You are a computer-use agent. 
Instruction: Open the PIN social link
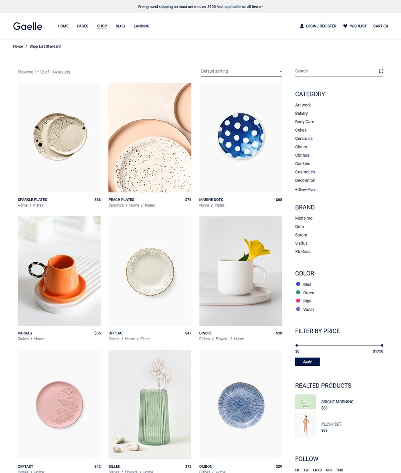(329, 470)
